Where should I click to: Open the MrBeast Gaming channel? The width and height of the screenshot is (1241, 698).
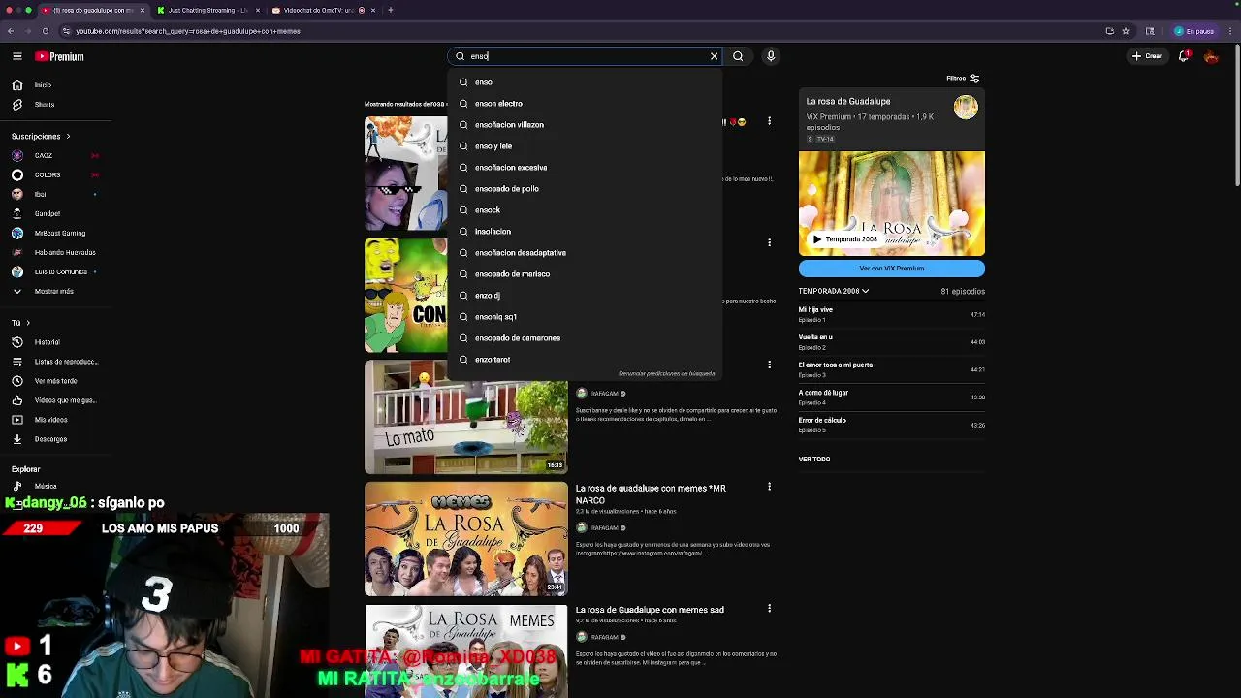point(54,234)
